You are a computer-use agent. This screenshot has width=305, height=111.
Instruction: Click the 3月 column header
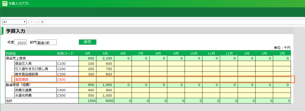tap(282, 53)
